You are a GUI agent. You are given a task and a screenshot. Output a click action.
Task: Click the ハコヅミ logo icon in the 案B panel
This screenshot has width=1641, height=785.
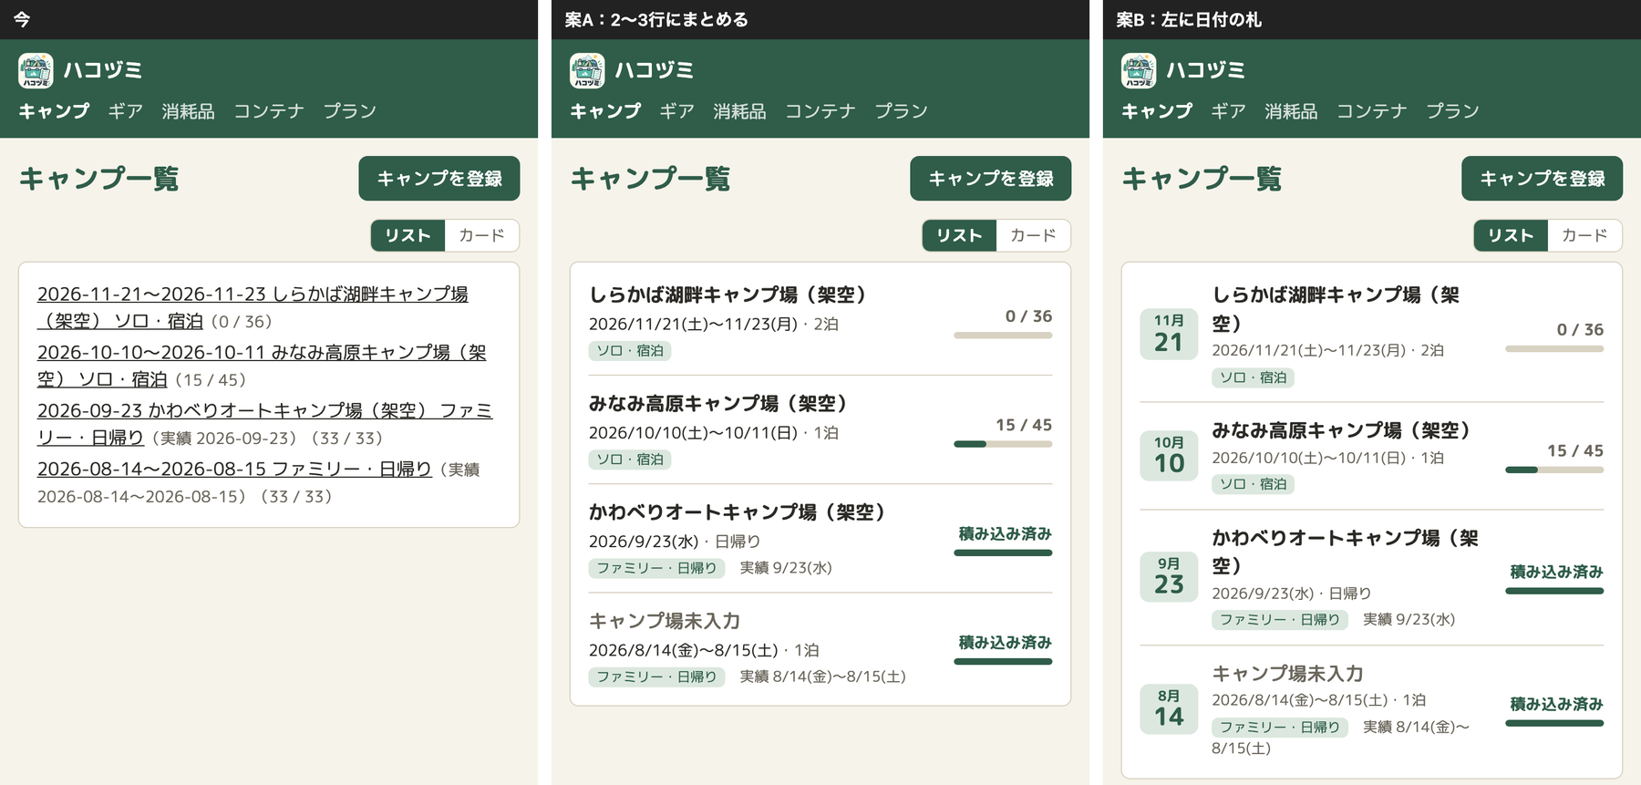[1139, 71]
